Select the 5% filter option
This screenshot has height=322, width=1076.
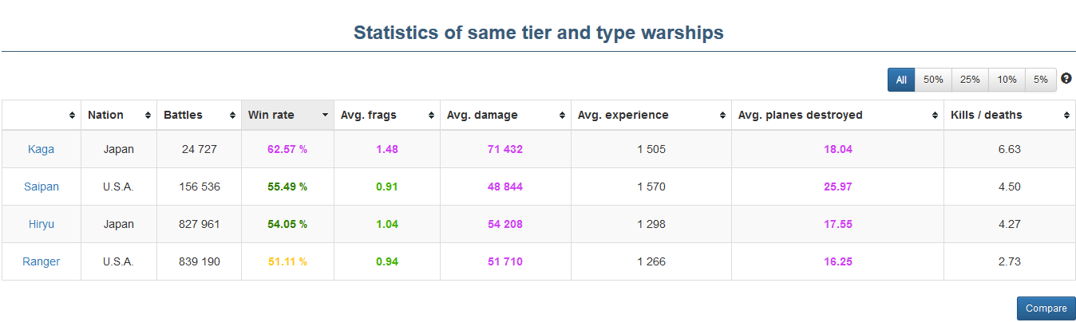(1040, 80)
